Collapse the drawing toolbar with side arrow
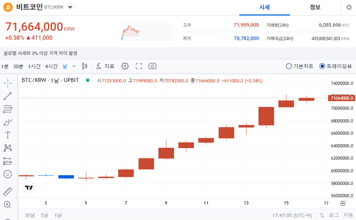Image resolution: width=356 pixels, height=220 pixels. (x=16, y=198)
